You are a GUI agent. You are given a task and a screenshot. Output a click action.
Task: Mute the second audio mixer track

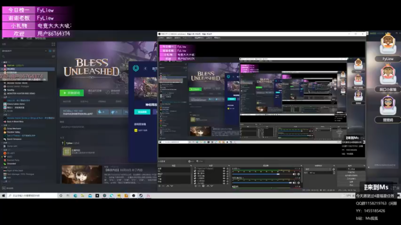294,183
